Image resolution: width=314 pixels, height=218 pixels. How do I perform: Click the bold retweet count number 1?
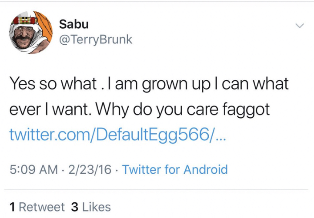[x=12, y=207]
